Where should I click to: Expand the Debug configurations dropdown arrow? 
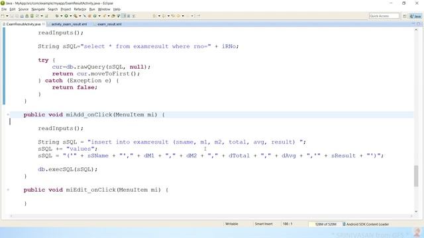(x=62, y=16)
